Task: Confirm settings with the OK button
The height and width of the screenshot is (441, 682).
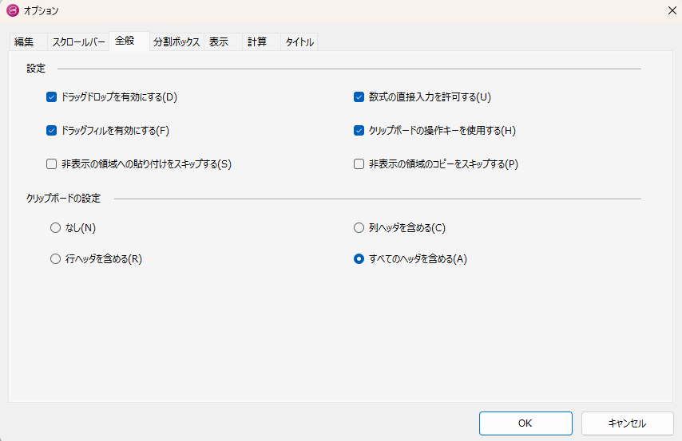Action: point(525,423)
